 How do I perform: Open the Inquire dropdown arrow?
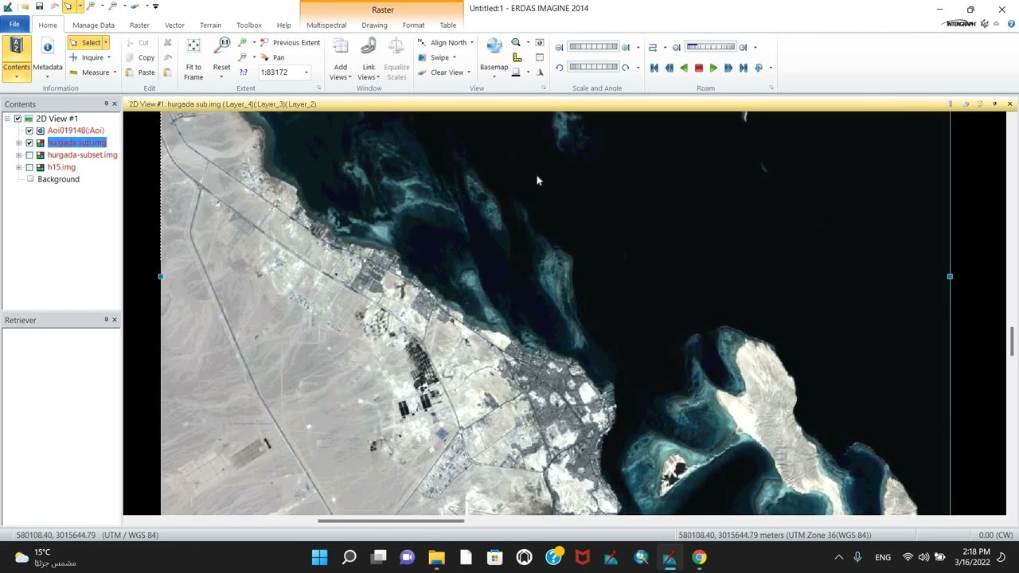[109, 57]
